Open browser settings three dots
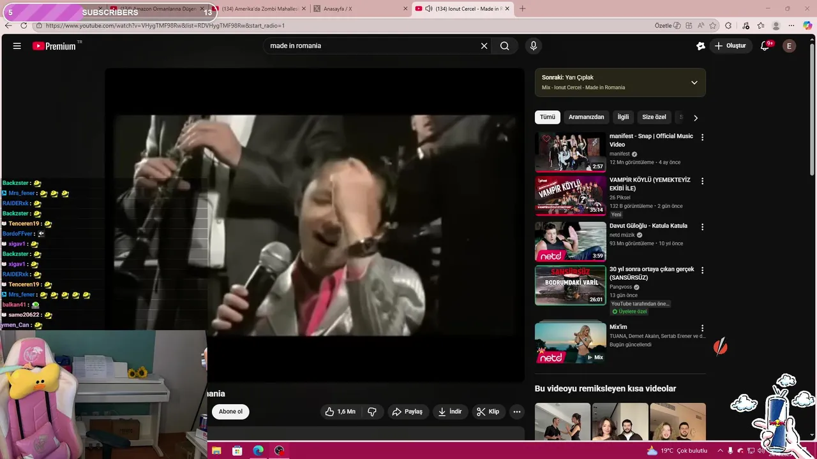The width and height of the screenshot is (817, 459). coord(792,25)
